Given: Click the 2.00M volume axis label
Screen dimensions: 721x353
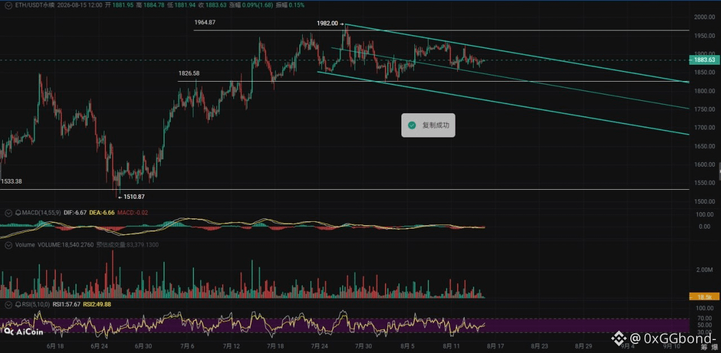Looking at the screenshot, I should click(x=705, y=270).
